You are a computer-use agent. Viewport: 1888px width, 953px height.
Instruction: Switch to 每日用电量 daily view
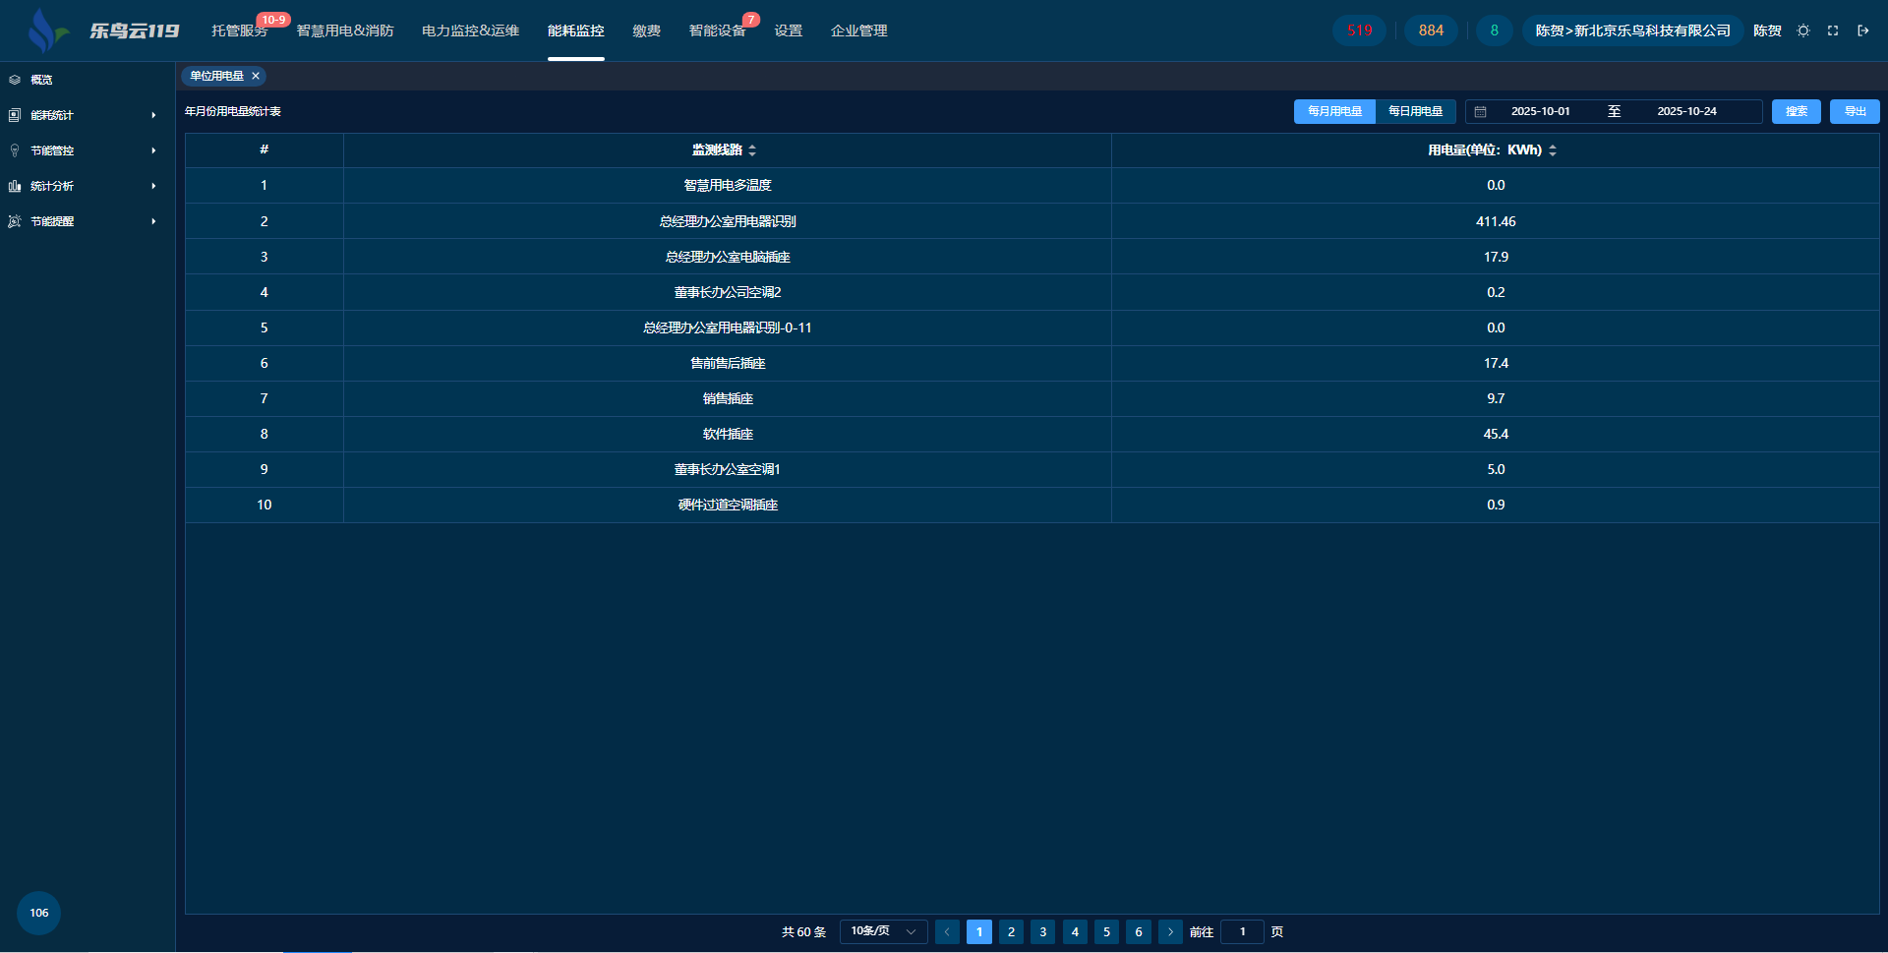(x=1415, y=111)
